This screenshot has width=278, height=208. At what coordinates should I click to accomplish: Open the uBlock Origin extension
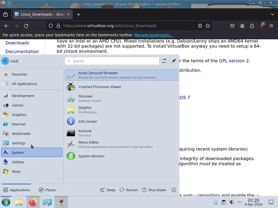click(262, 26)
